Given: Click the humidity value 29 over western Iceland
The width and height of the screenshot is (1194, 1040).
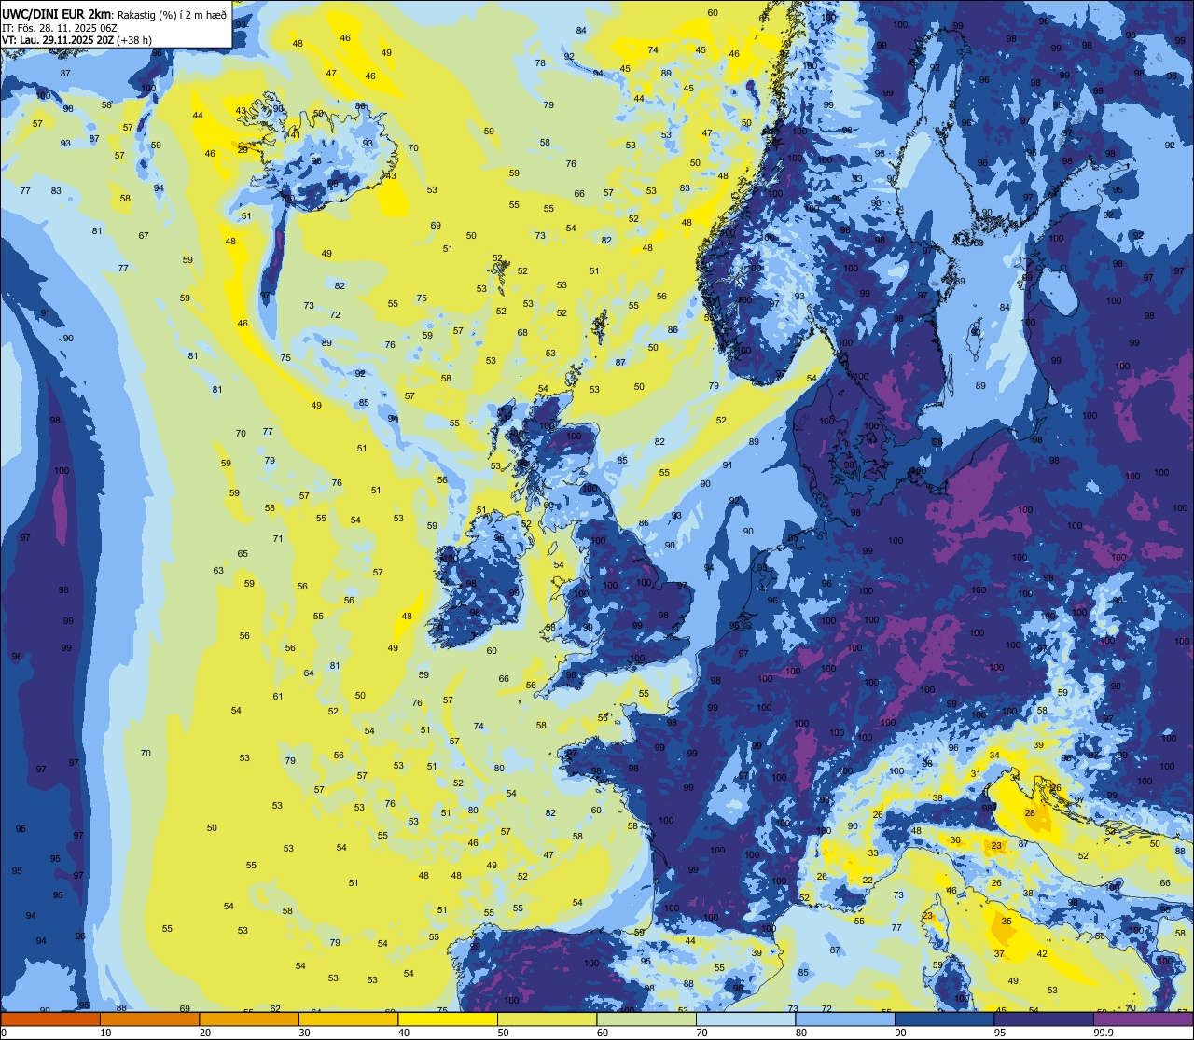Looking at the screenshot, I should 243,149.
